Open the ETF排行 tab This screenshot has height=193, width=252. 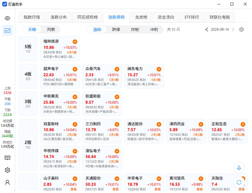[x=192, y=17]
